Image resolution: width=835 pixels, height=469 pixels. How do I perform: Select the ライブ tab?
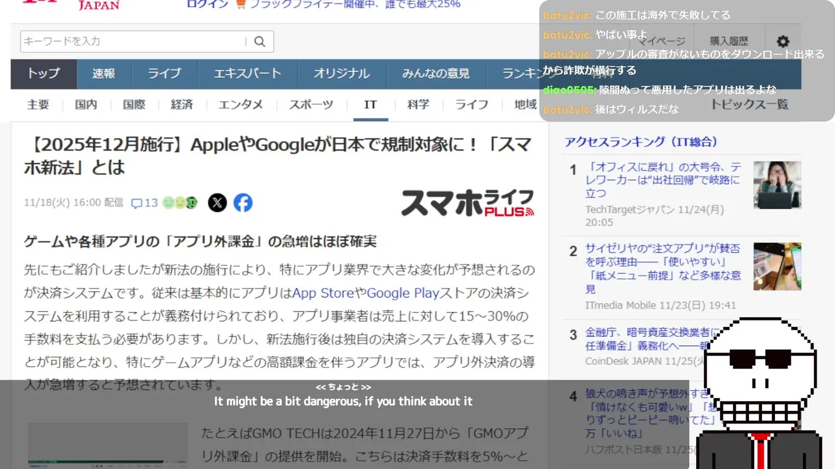(x=164, y=74)
